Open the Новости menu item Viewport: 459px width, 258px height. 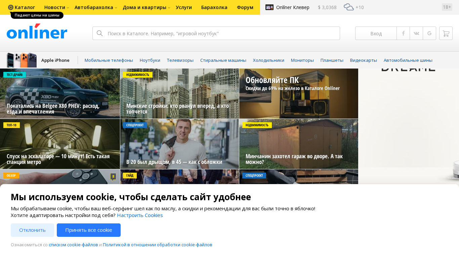pos(55,7)
